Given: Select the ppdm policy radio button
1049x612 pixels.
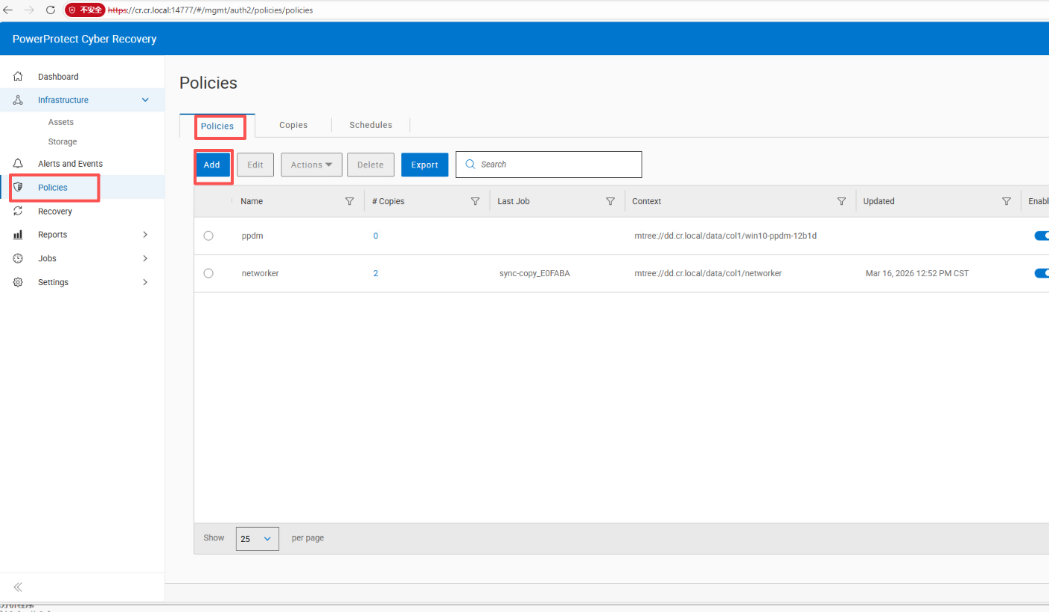Looking at the screenshot, I should (208, 235).
